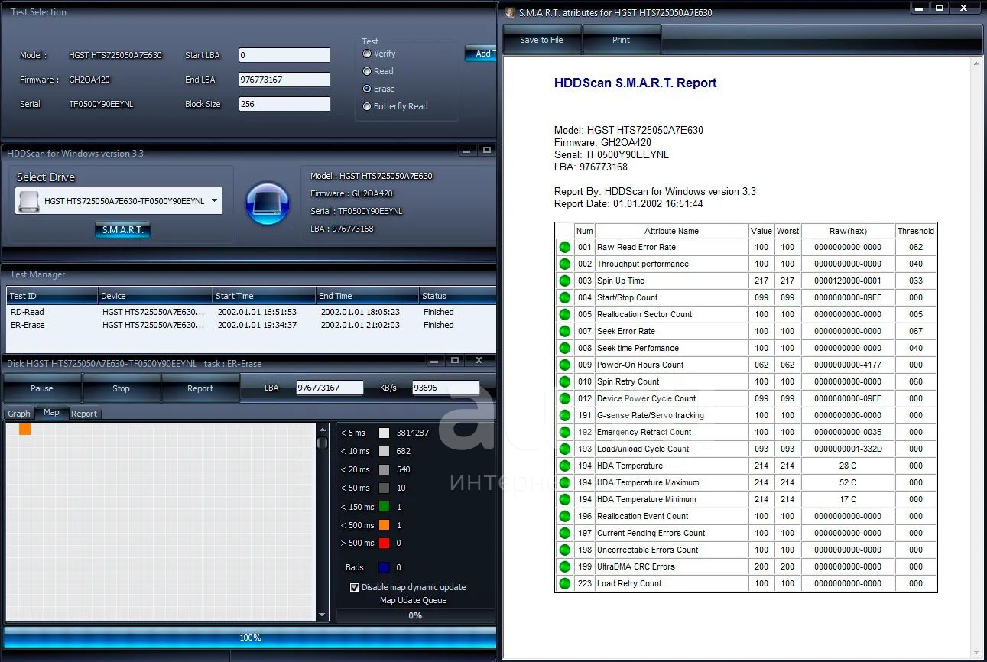This screenshot has width=987, height=662.
Task: Click the End LBA input field
Action: [284, 80]
